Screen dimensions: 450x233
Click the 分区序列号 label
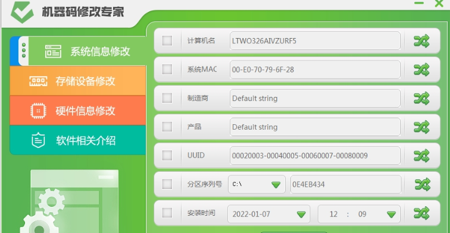coord(205,184)
